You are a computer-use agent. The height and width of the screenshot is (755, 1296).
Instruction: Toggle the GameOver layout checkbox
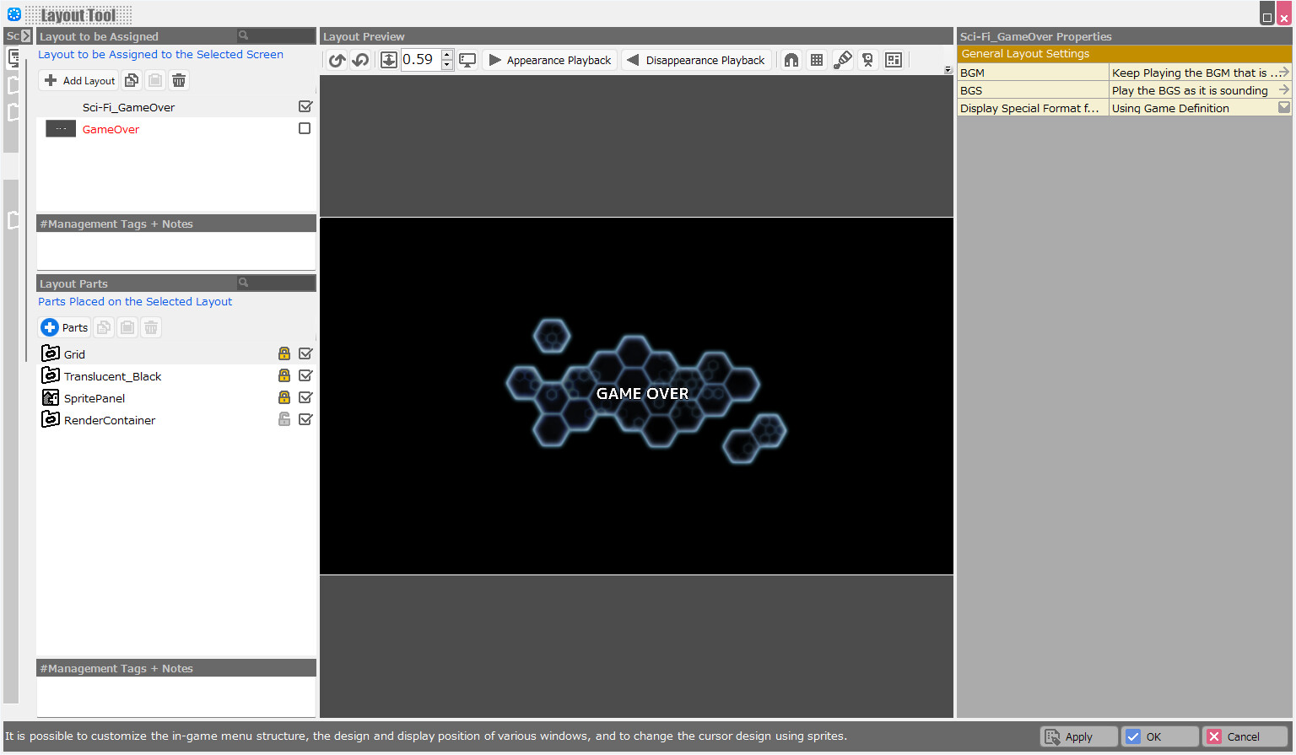click(305, 128)
